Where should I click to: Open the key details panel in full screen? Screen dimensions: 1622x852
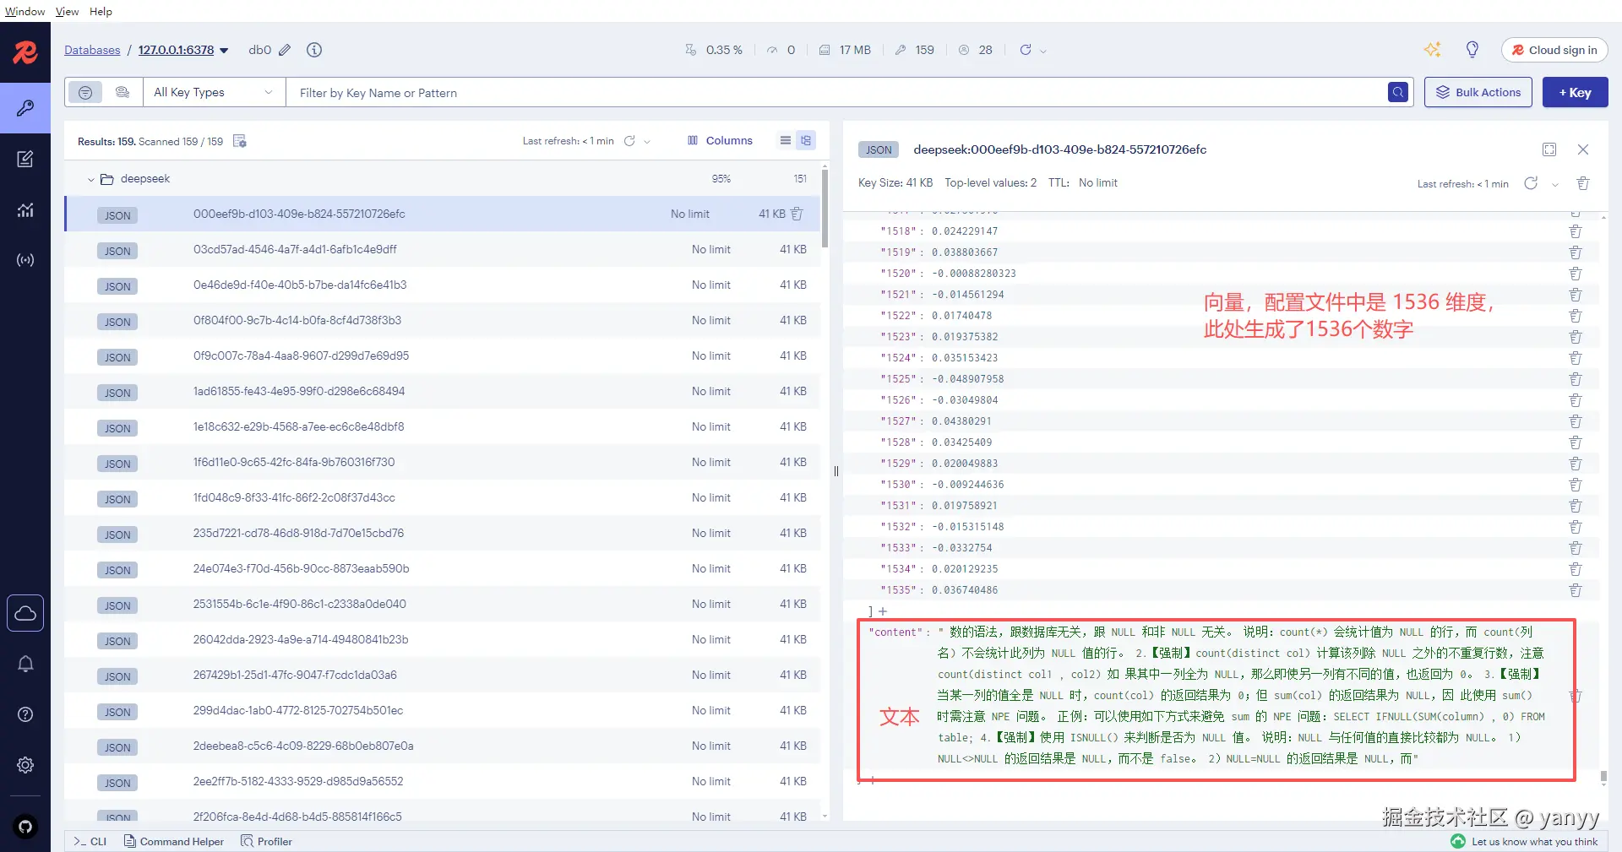[1549, 149]
